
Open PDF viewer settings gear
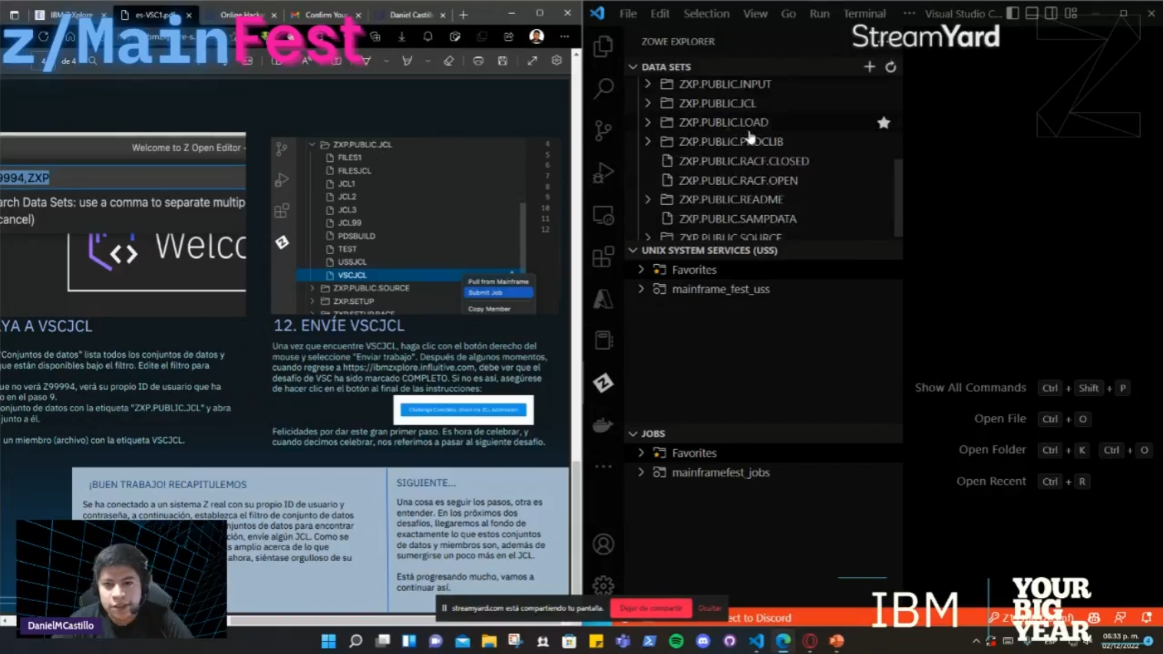point(557,61)
